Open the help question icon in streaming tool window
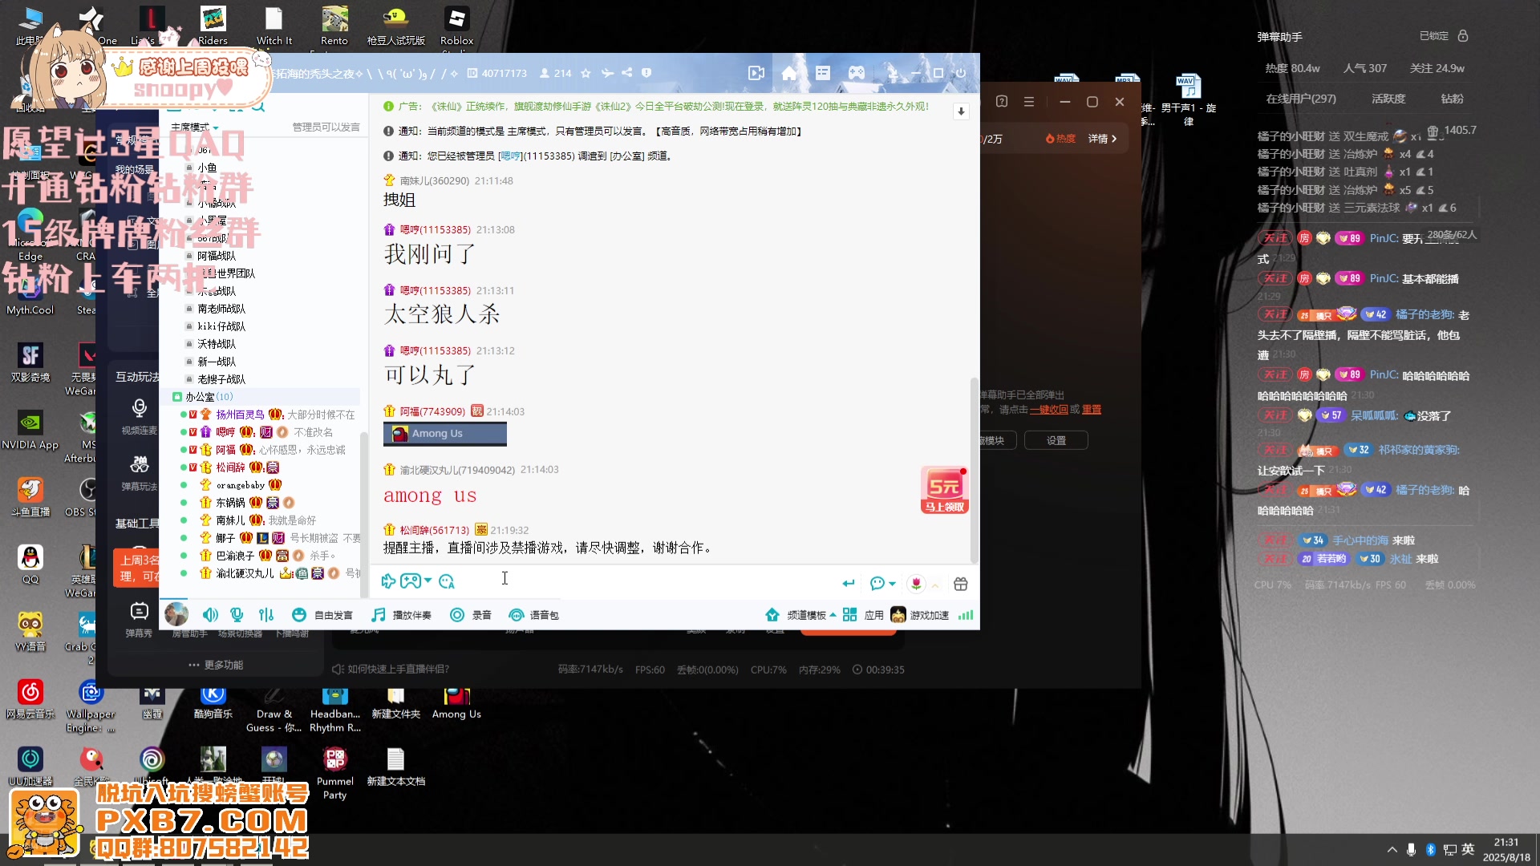 tap(1002, 102)
